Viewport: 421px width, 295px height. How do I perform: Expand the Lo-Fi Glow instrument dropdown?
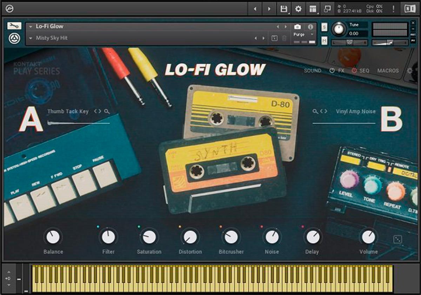coord(31,27)
